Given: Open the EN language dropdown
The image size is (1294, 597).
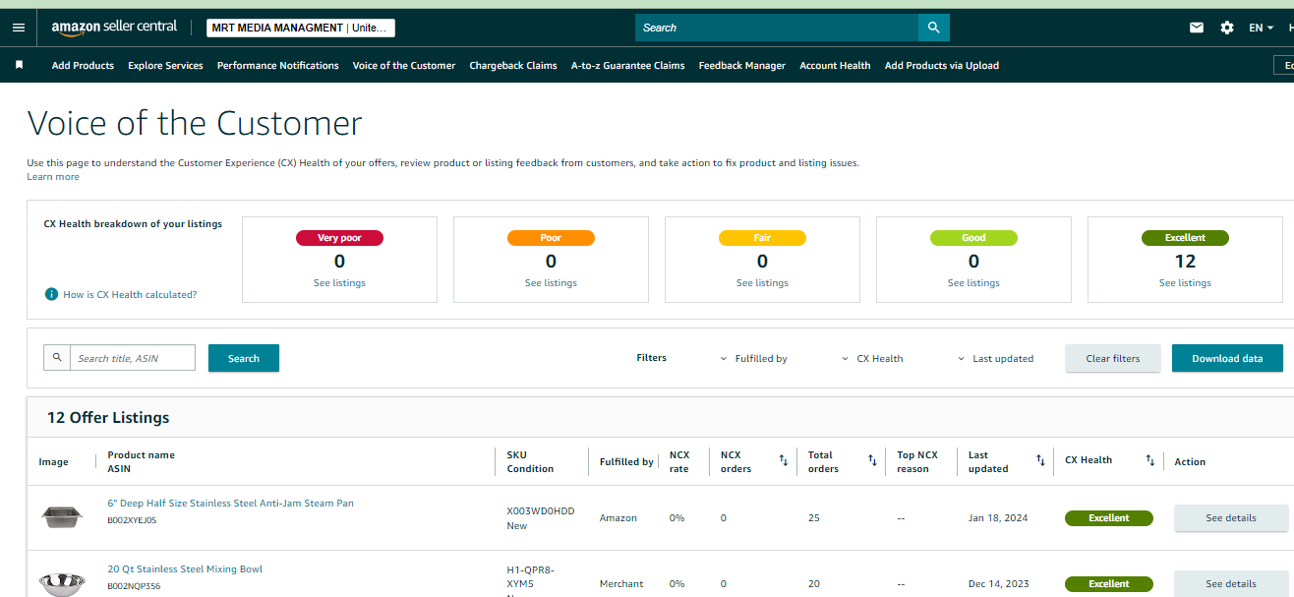Looking at the screenshot, I should click(1262, 28).
